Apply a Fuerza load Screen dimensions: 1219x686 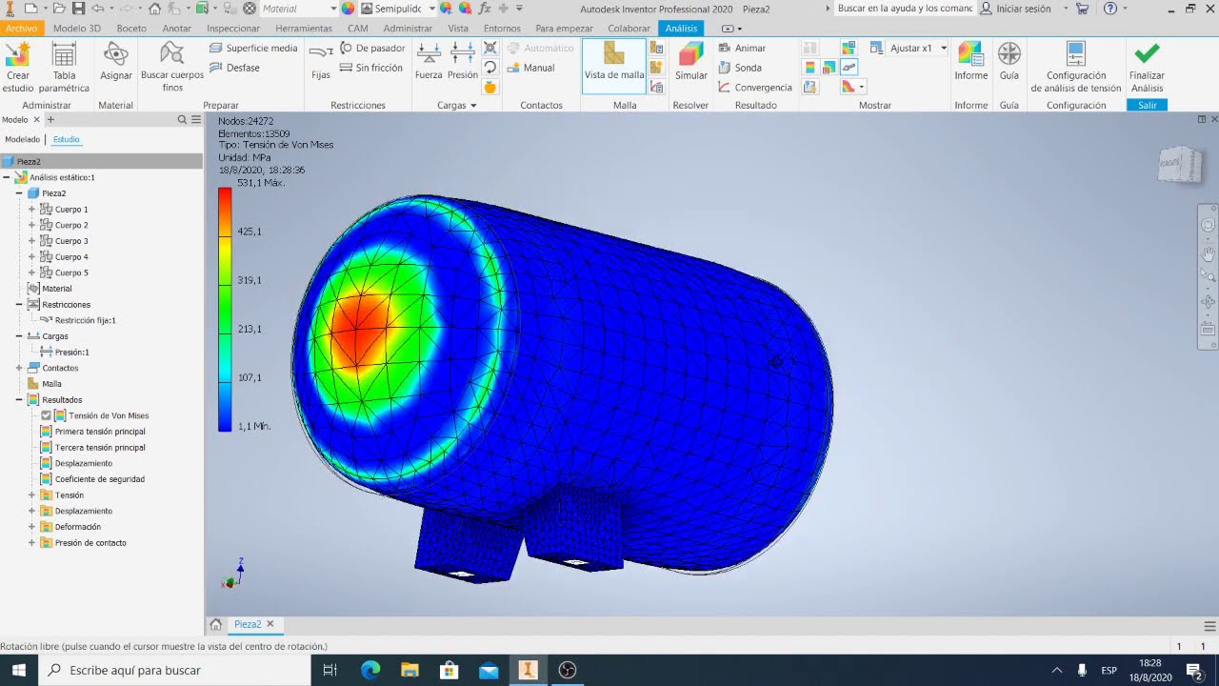(x=429, y=61)
